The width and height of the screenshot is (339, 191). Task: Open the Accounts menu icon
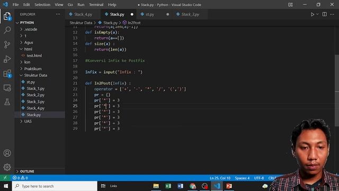[7, 153]
